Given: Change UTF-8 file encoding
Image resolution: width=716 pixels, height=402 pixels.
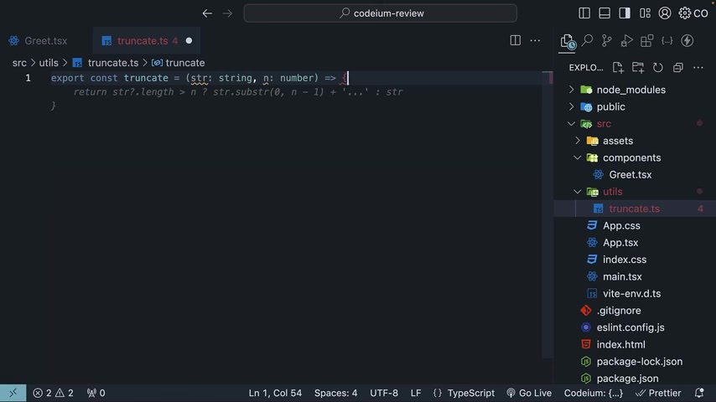Looking at the screenshot, I should [384, 393].
